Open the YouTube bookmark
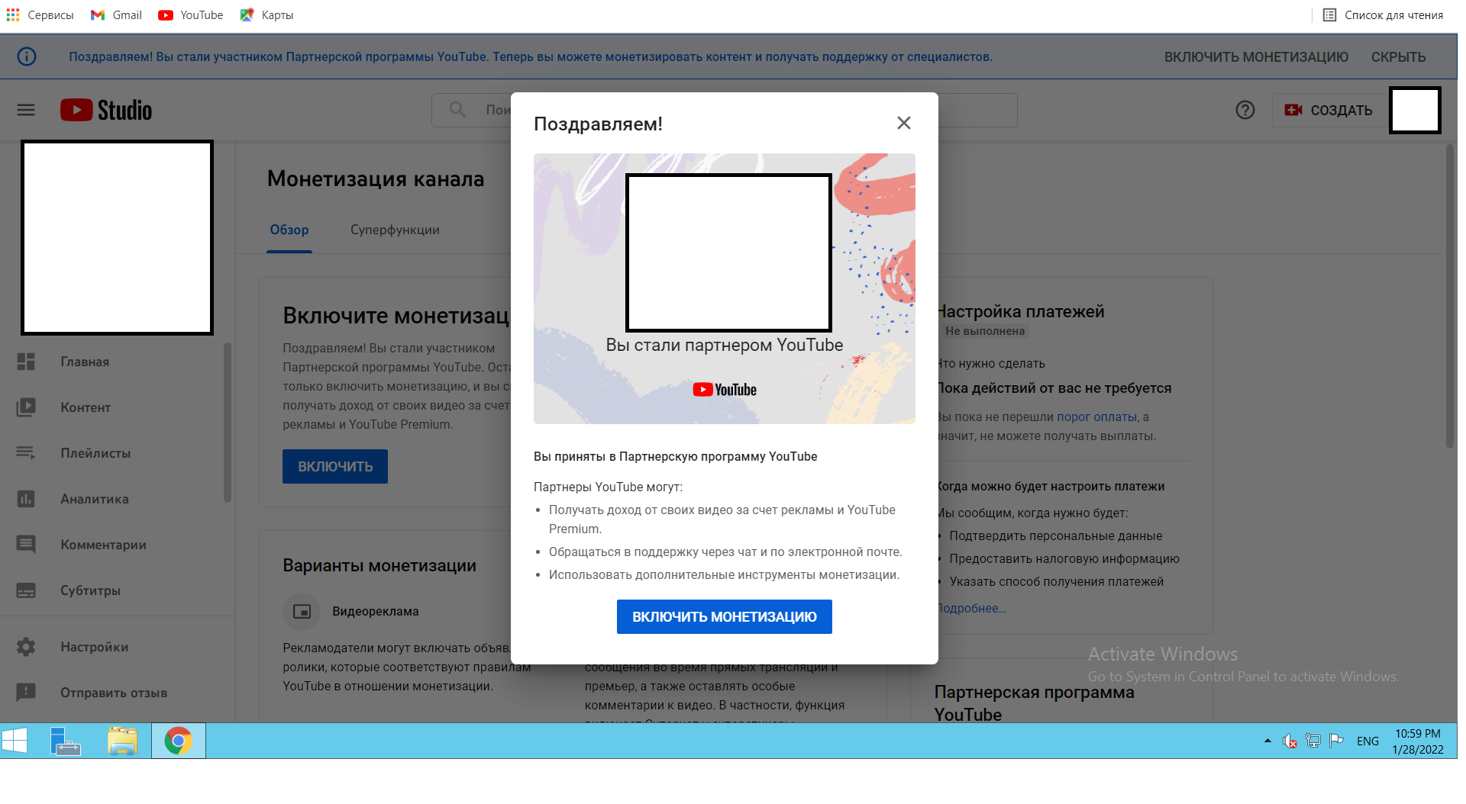 191,15
